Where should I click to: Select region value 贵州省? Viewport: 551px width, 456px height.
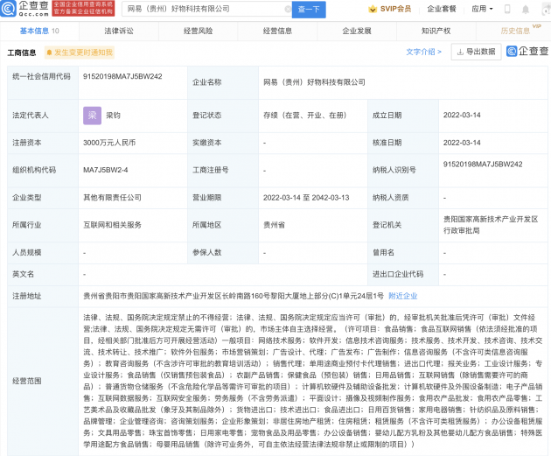point(274,225)
